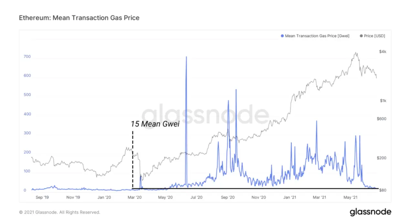
Task: Click the $4k label on right axis
Action: pos(383,51)
